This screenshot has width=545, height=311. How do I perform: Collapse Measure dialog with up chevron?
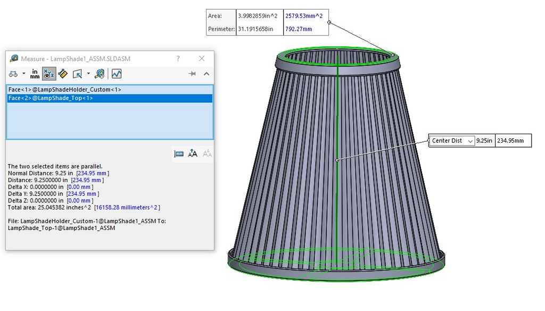[x=207, y=73]
